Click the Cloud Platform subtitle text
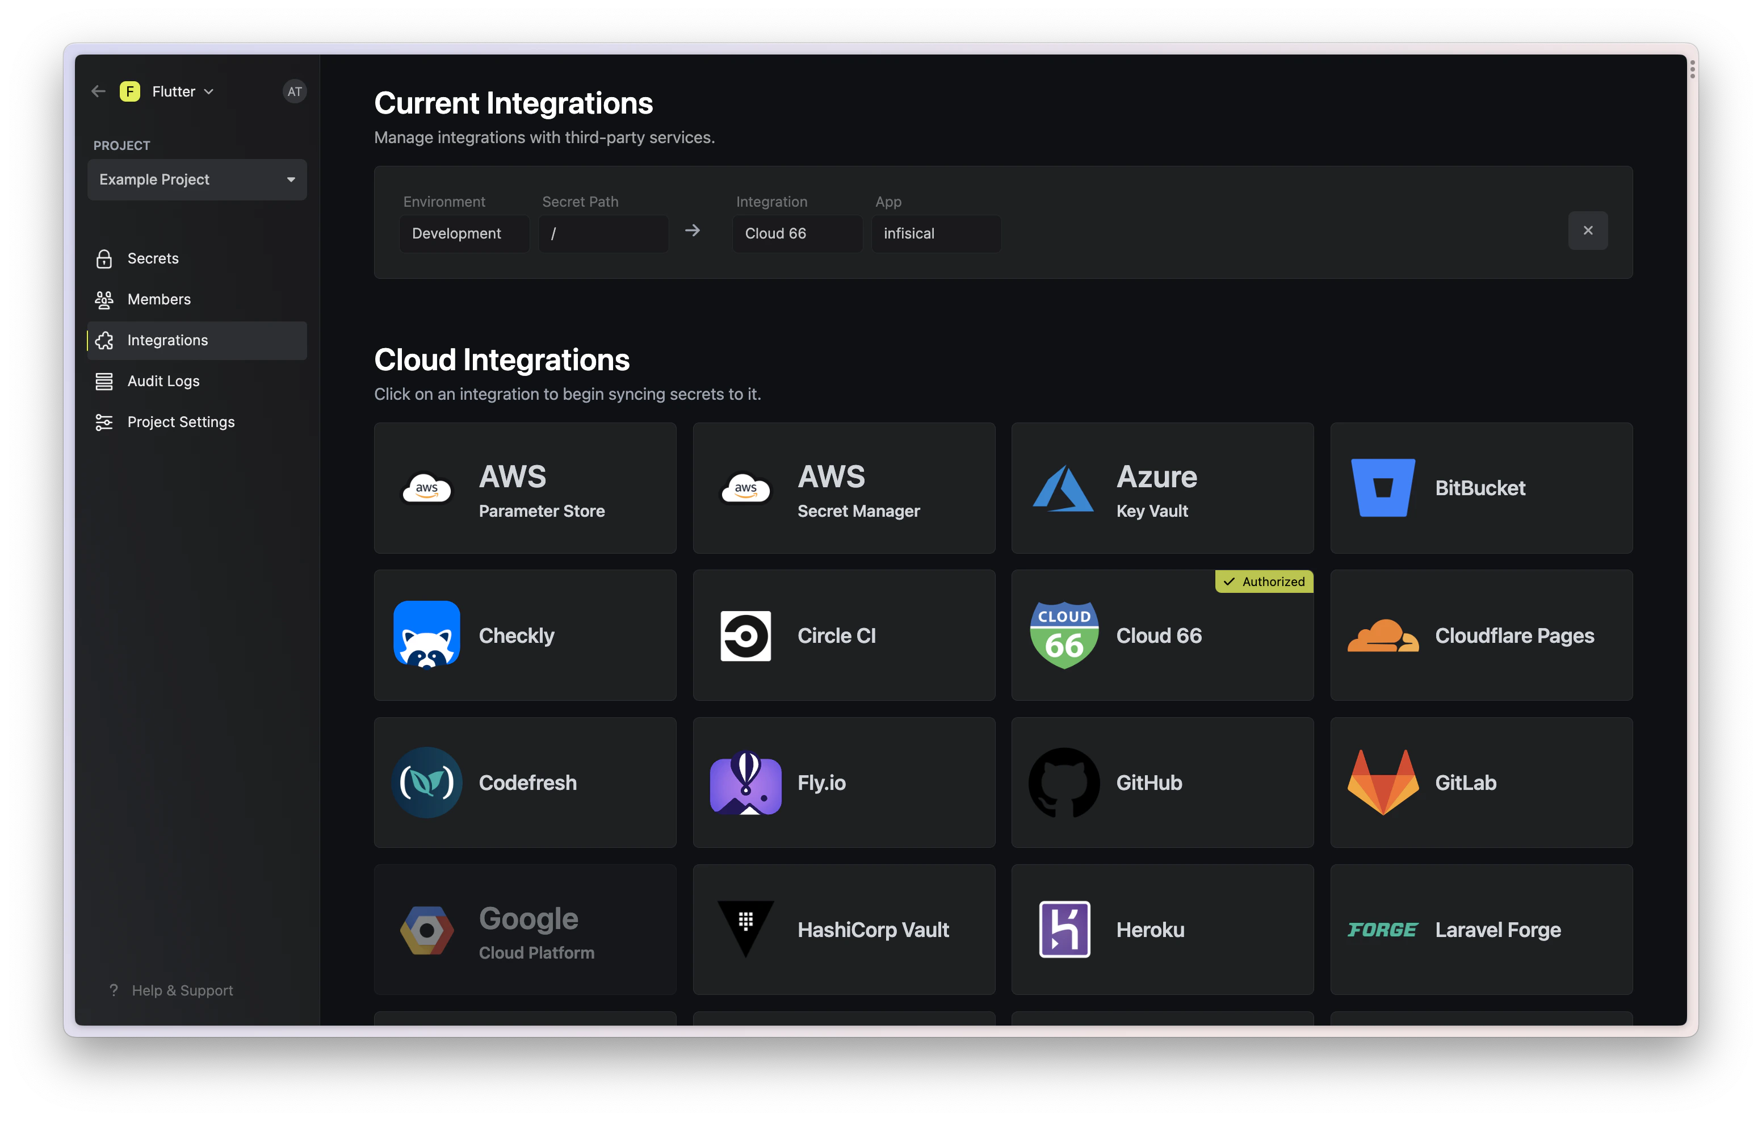This screenshot has width=1762, height=1121. point(536,952)
